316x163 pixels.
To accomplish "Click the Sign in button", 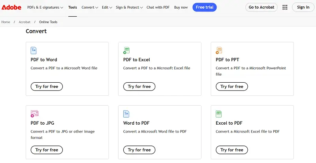I will point(303,7).
